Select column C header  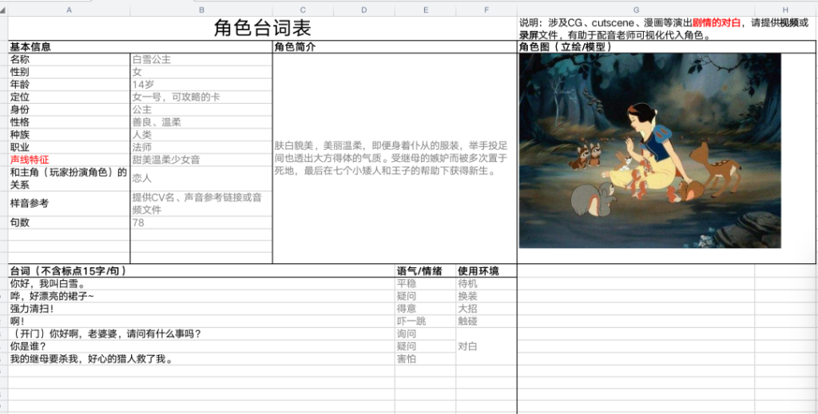(x=303, y=10)
